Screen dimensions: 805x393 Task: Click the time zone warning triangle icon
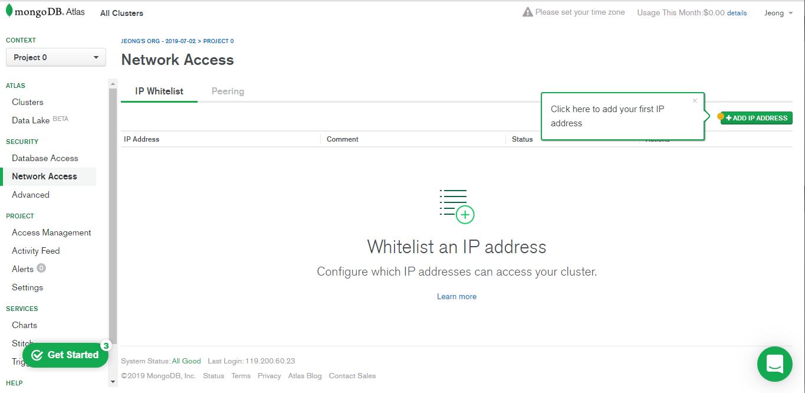point(528,12)
